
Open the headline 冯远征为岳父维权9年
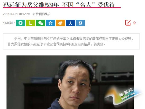pyautogui.click(x=31, y=5)
